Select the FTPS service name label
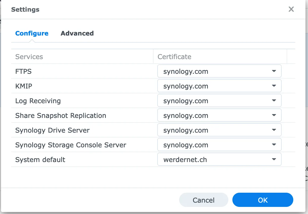Image resolution: width=308 pixels, height=214 pixels. 23,71
